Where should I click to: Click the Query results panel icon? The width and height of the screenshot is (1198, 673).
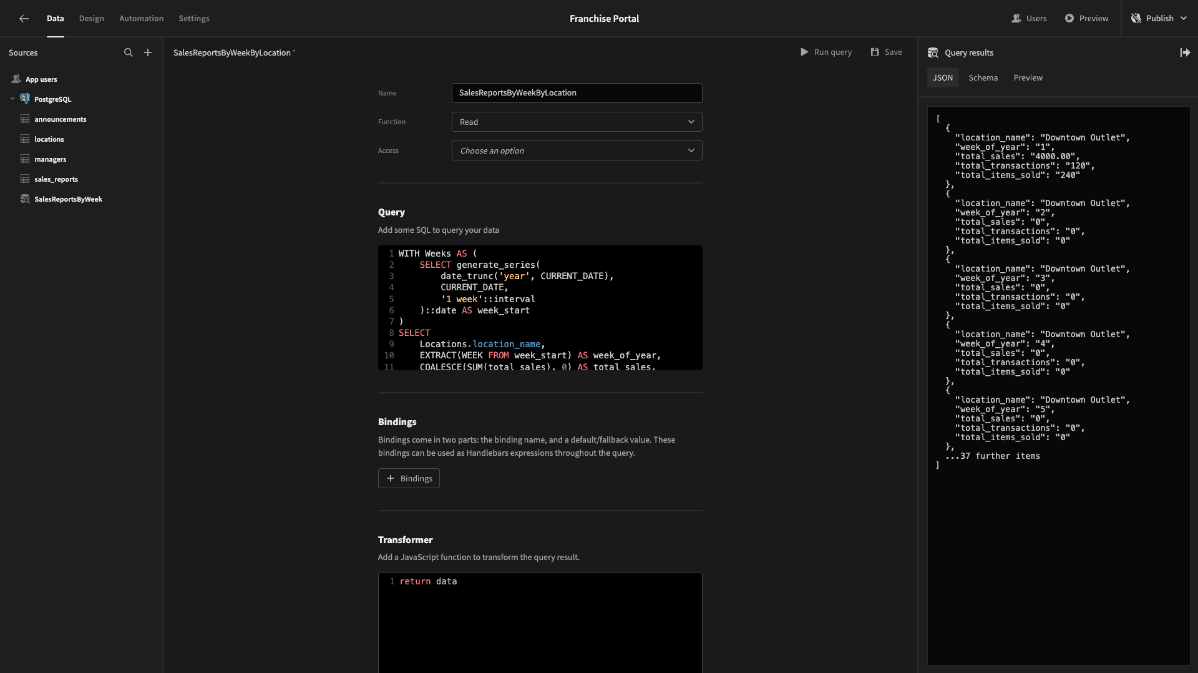tap(933, 52)
